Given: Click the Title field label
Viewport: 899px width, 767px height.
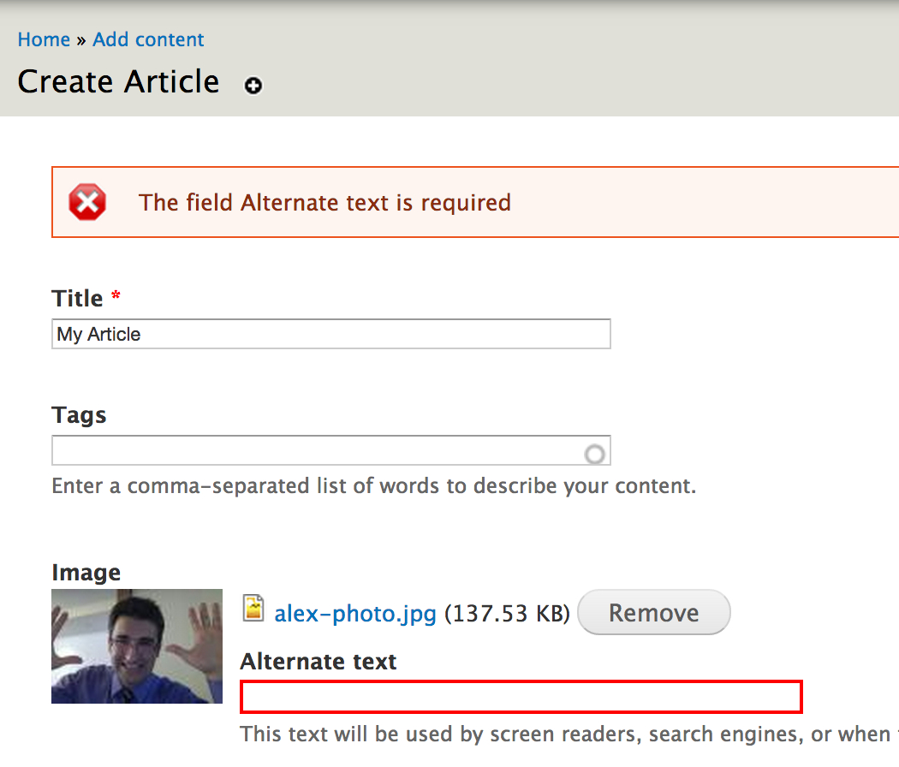Looking at the screenshot, I should point(77,299).
